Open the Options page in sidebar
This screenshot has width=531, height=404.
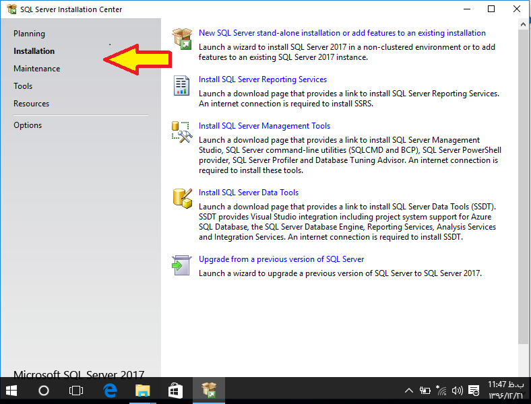pos(28,125)
